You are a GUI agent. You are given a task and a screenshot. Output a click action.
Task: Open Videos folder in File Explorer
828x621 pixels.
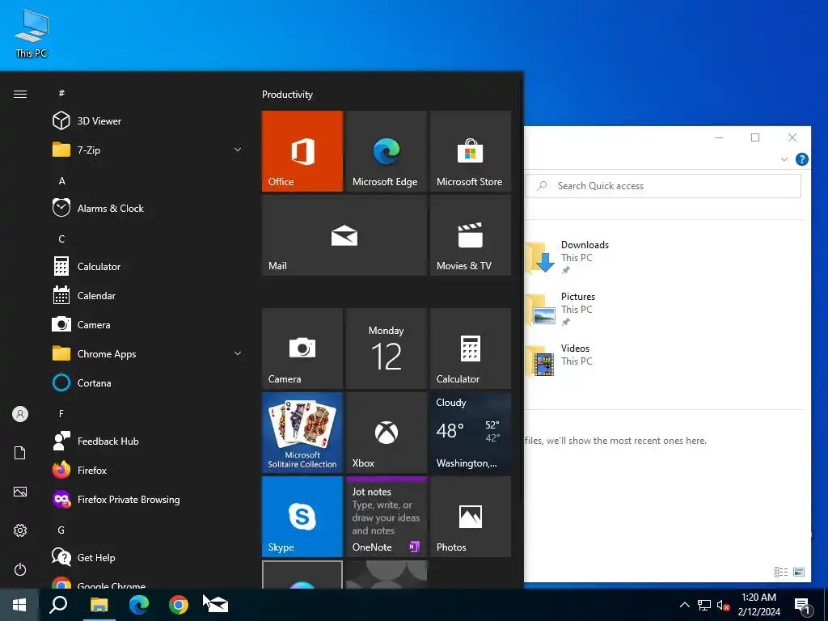[x=560, y=361]
